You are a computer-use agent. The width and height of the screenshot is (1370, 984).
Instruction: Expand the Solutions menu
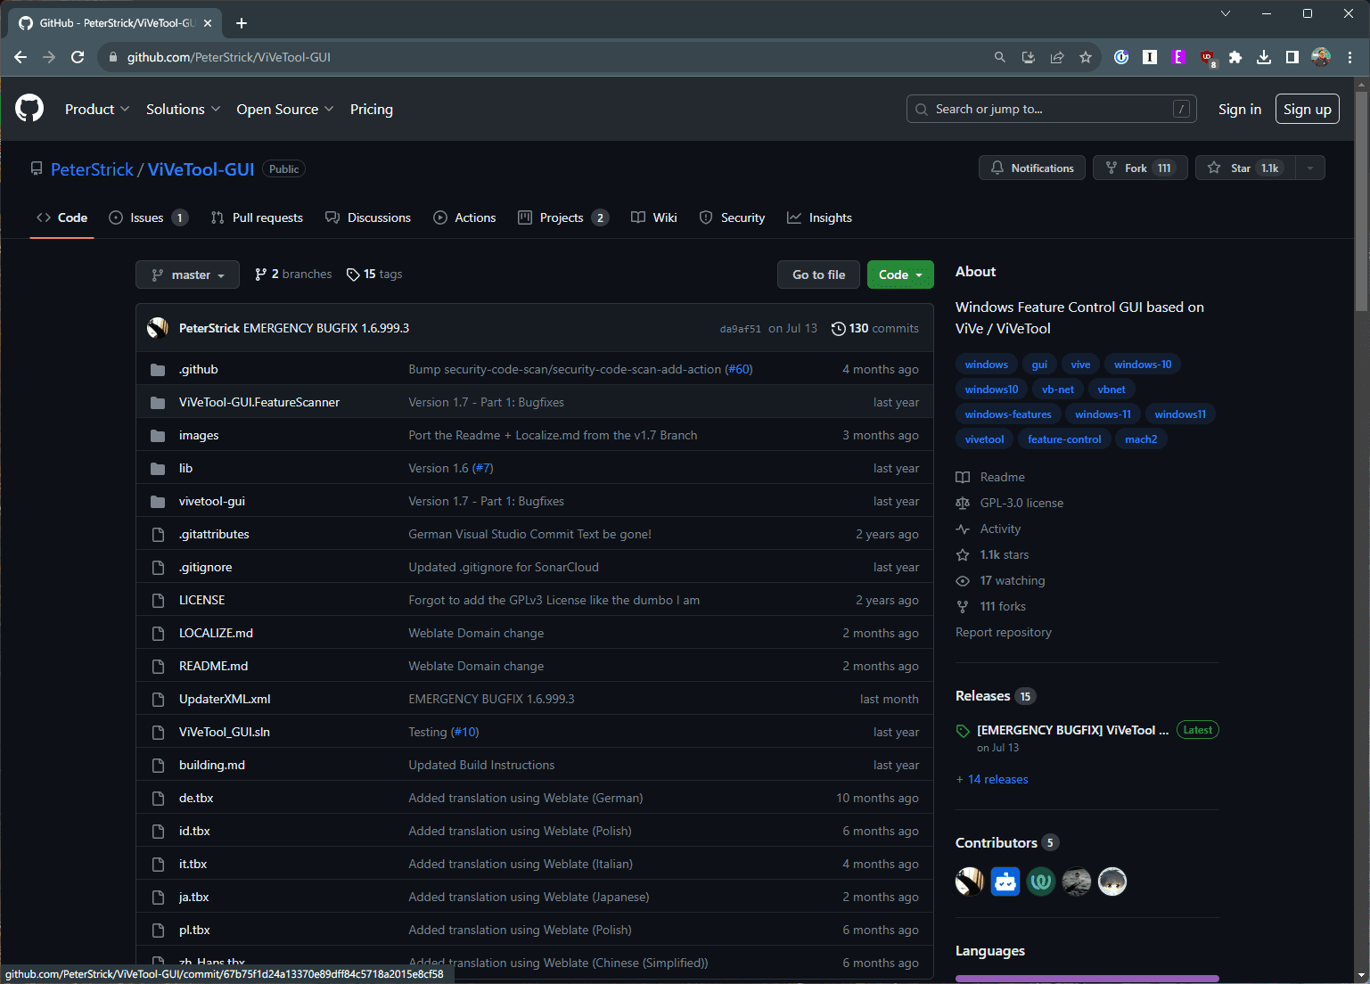coord(183,109)
